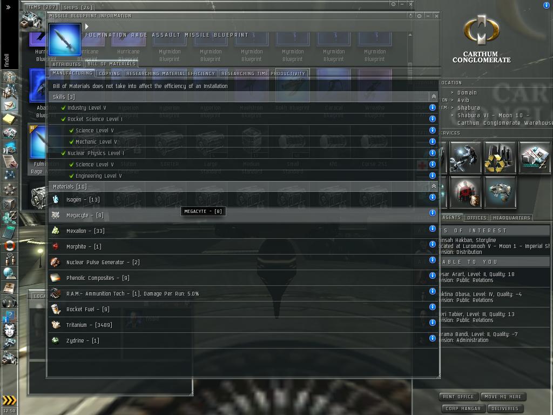Switch to Items [207] tab in hangar window
The width and height of the screenshot is (553, 415).
tap(42, 7)
